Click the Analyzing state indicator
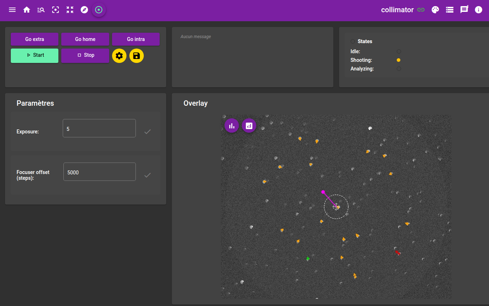 [399, 69]
